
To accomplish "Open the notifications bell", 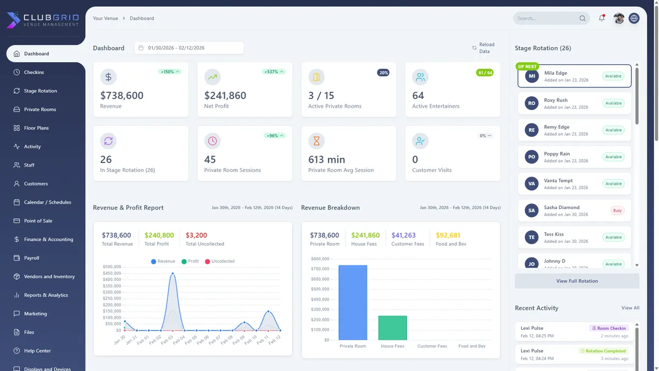I will point(602,18).
